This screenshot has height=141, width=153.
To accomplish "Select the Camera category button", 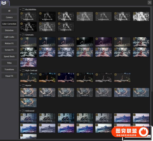I will coord(9,17).
